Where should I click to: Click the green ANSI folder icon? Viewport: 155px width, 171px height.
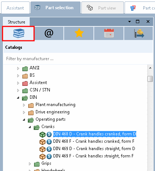coord(25,69)
